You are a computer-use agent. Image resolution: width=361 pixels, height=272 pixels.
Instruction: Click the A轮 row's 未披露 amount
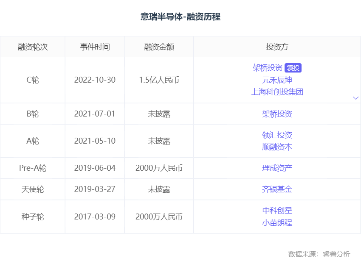(x=159, y=141)
